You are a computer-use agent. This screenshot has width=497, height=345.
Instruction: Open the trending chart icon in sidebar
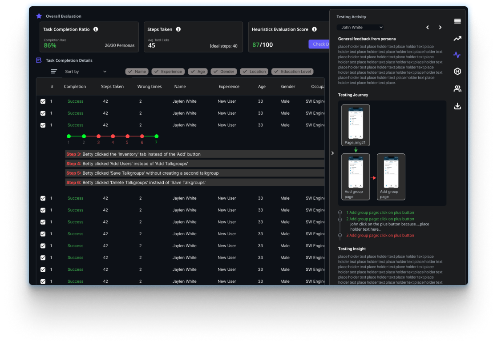[457, 39]
